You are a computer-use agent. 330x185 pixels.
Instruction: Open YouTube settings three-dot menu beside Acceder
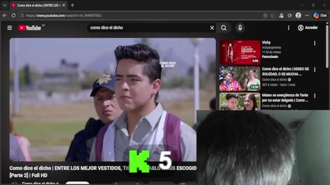(x=288, y=28)
